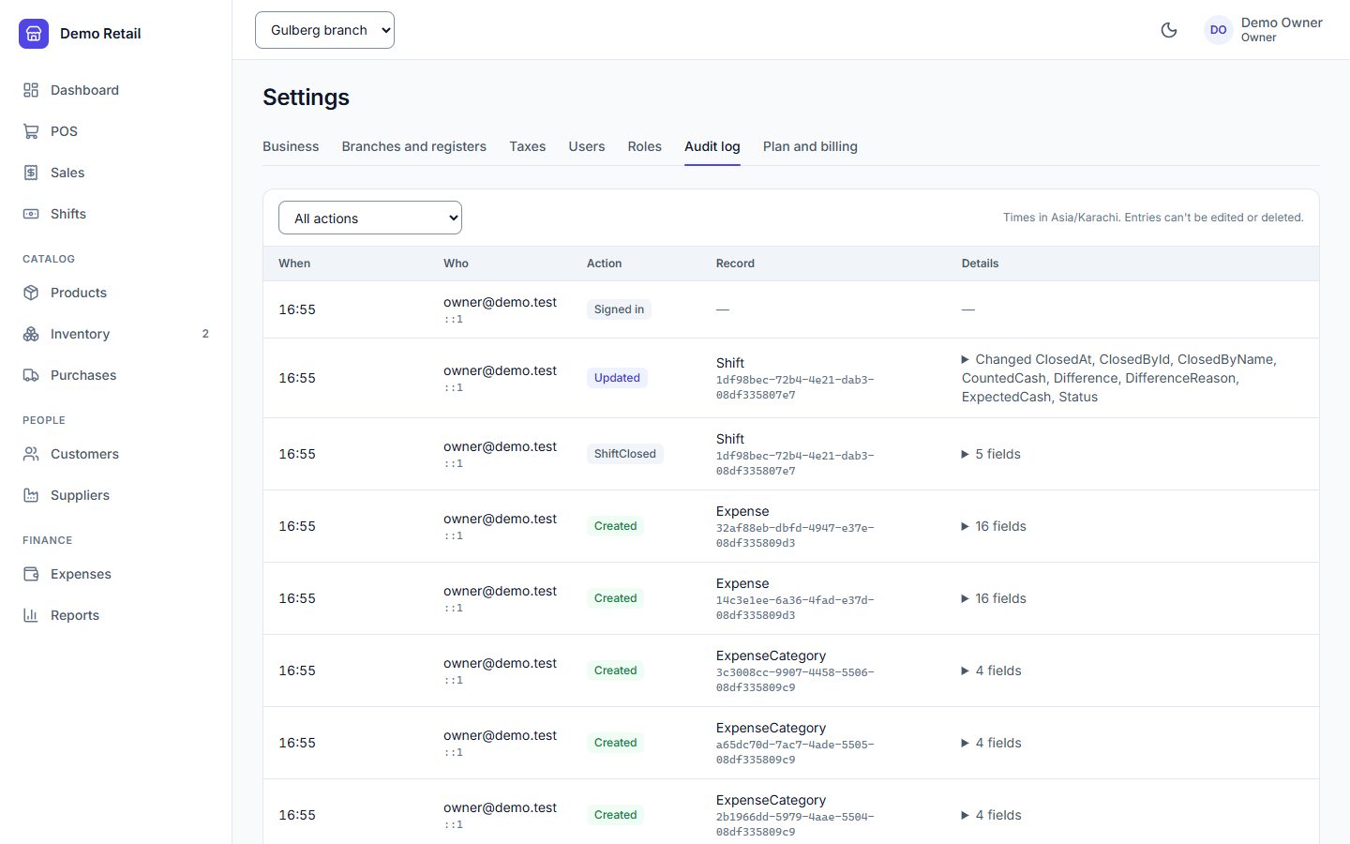Screen dimensions: 1350x844
Task: Open Suppliers in sidebar
Action: tap(116, 495)
